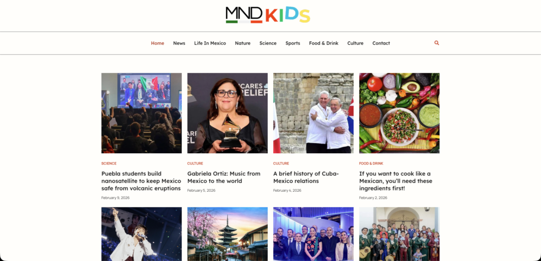Go to the News section
The image size is (541, 261).
coord(179,43)
